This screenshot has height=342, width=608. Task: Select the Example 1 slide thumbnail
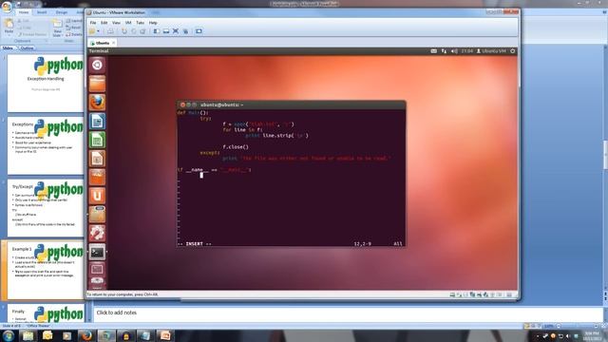point(46,270)
